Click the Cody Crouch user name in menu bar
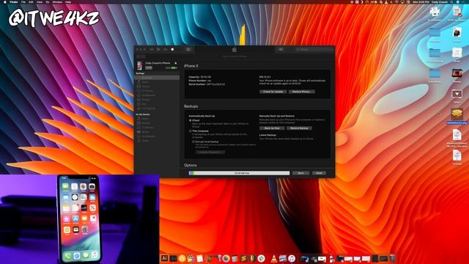Viewport: 469px width, 264px height. (x=440, y=1)
